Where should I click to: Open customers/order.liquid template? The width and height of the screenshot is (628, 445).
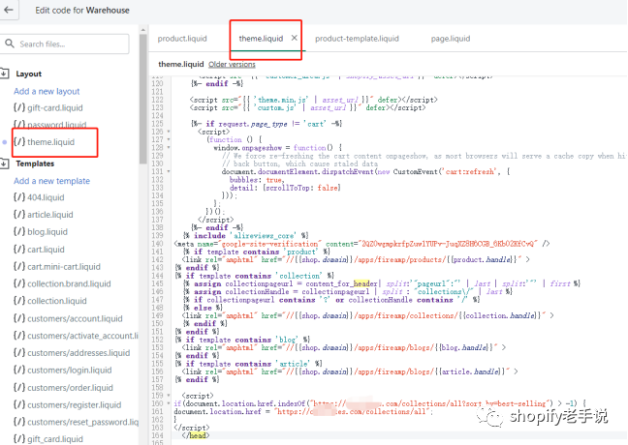pyautogui.click(x=63, y=388)
